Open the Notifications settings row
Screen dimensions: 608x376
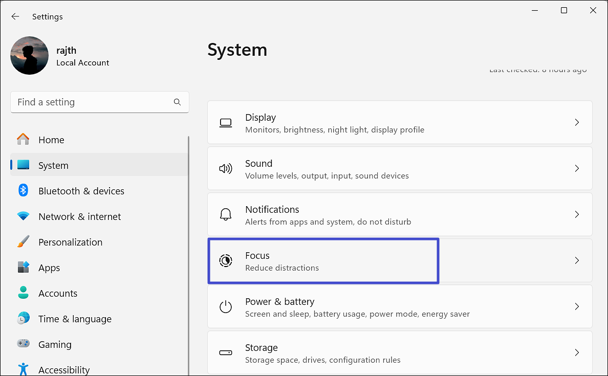coord(399,215)
